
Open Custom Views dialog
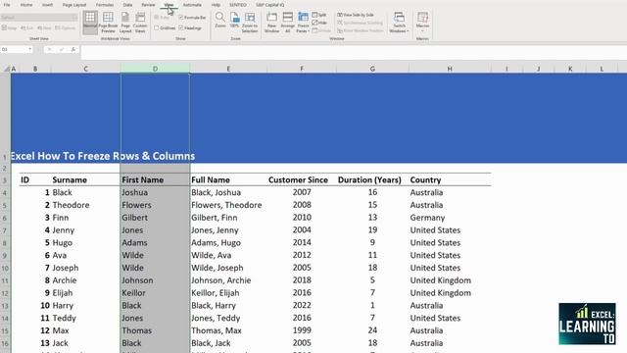[140, 23]
